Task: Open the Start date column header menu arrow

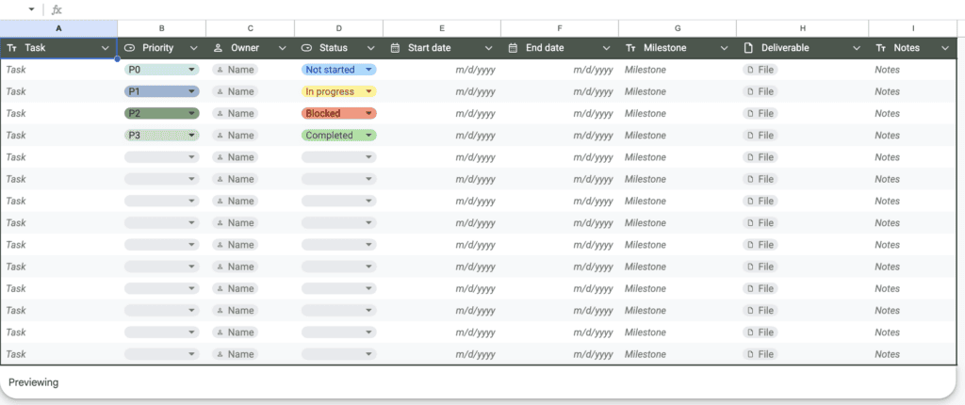Action: (x=489, y=48)
